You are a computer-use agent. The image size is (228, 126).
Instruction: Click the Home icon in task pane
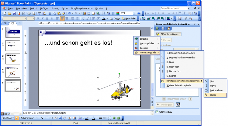coord(169,29)
